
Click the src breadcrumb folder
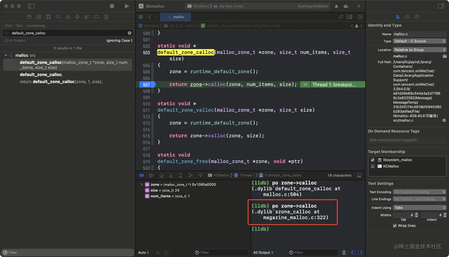pos(170,26)
